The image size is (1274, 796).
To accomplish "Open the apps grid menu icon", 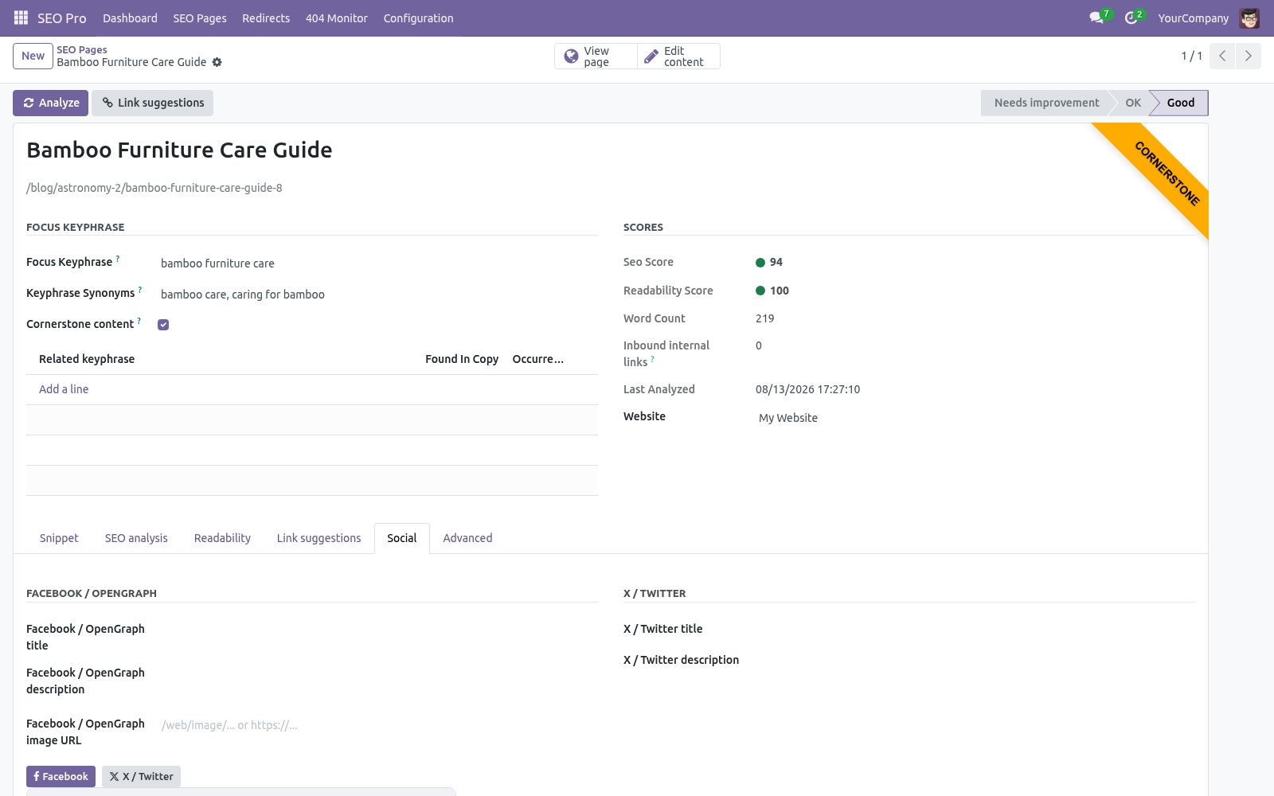I will pyautogui.click(x=21, y=18).
